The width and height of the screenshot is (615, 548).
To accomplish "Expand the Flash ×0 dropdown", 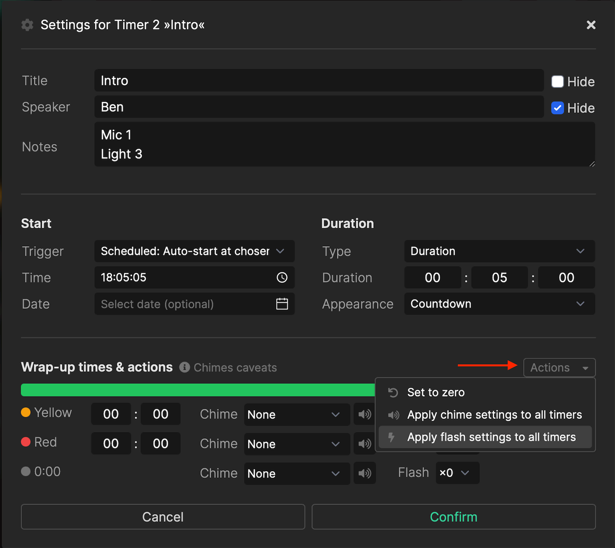I will 457,473.
